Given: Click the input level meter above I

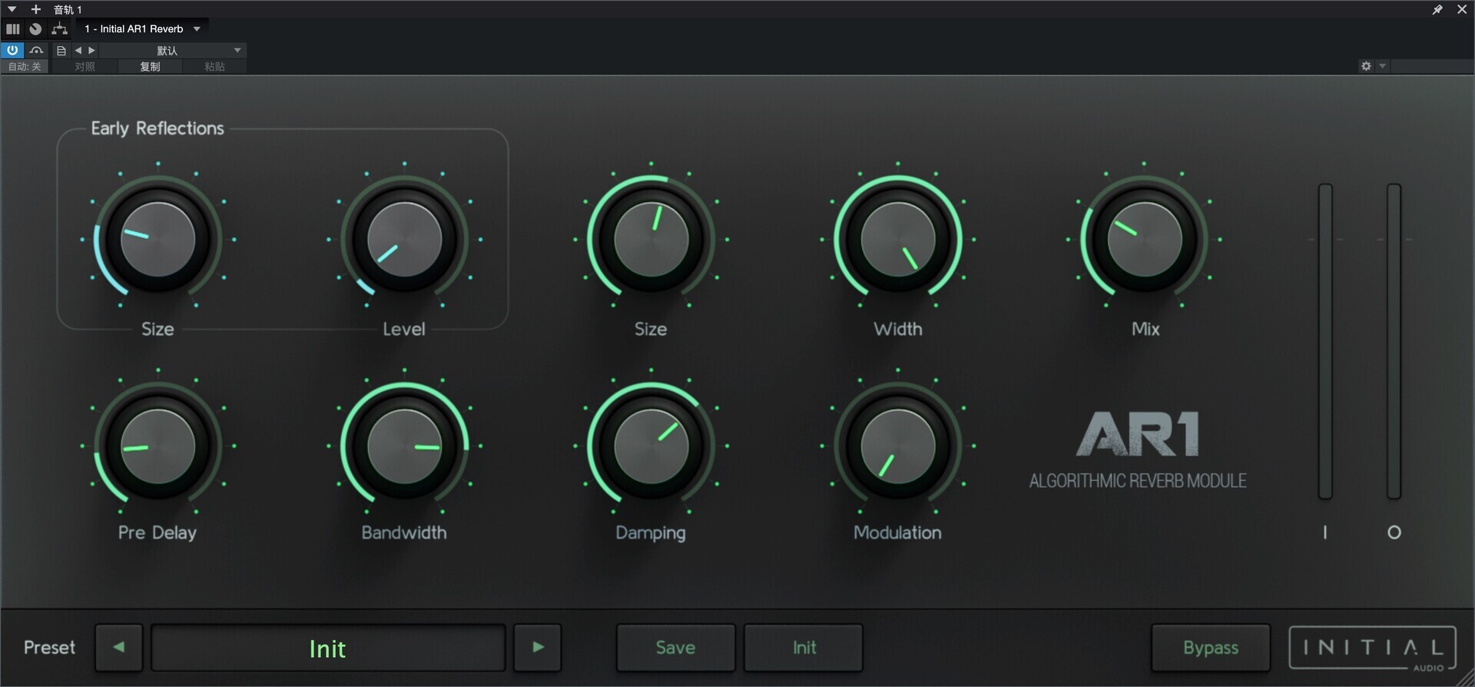Looking at the screenshot, I should (1325, 341).
